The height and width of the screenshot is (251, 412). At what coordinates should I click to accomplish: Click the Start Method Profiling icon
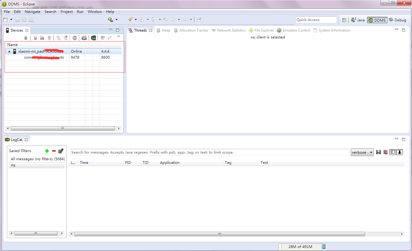pos(65,38)
